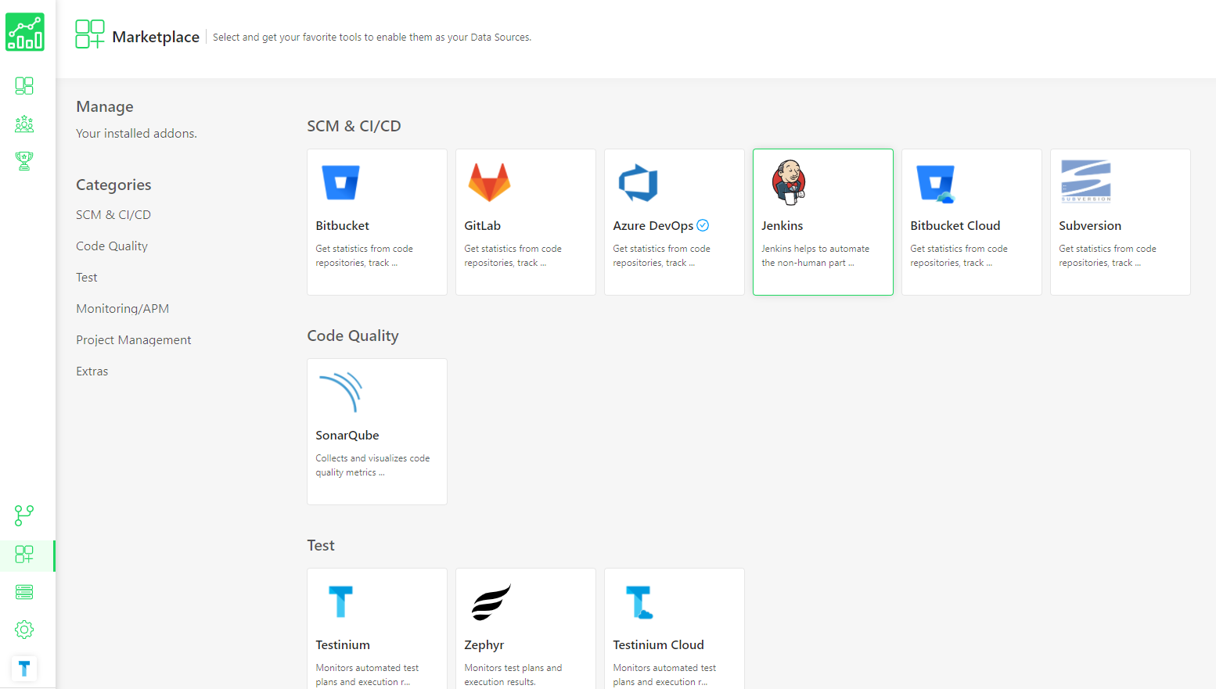This screenshot has width=1216, height=689.
Task: Click the Testinium T logo
Action: (x=340, y=602)
